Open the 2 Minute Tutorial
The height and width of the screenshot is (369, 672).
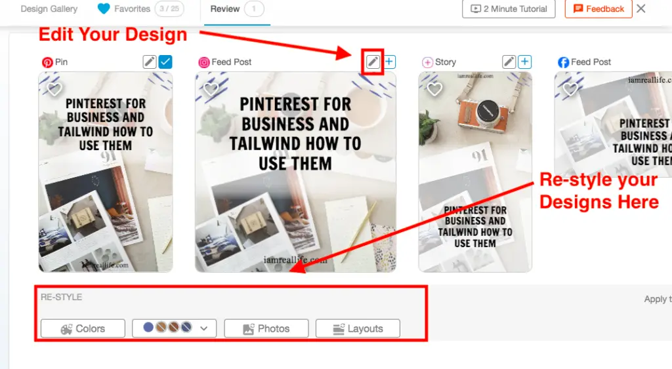509,9
